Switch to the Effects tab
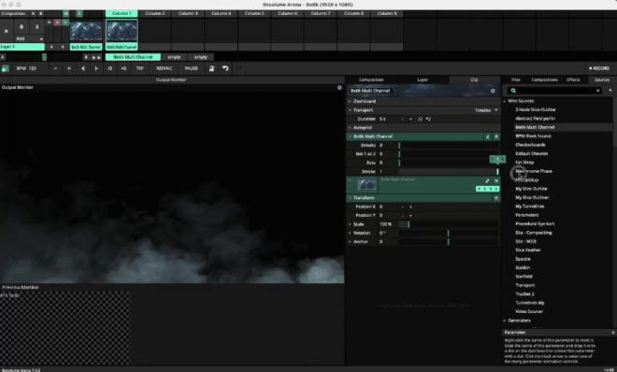This screenshot has height=372, width=617. tap(573, 79)
